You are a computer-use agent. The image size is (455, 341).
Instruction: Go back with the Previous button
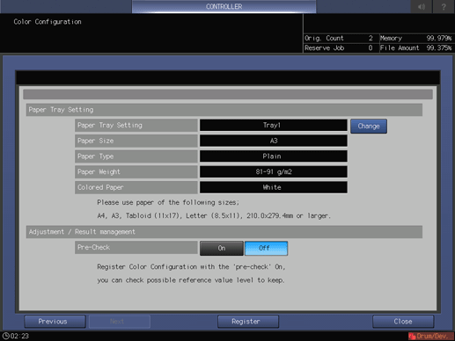(x=55, y=322)
